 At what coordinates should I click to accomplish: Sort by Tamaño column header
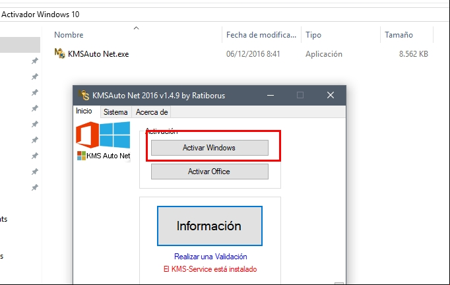pos(399,35)
